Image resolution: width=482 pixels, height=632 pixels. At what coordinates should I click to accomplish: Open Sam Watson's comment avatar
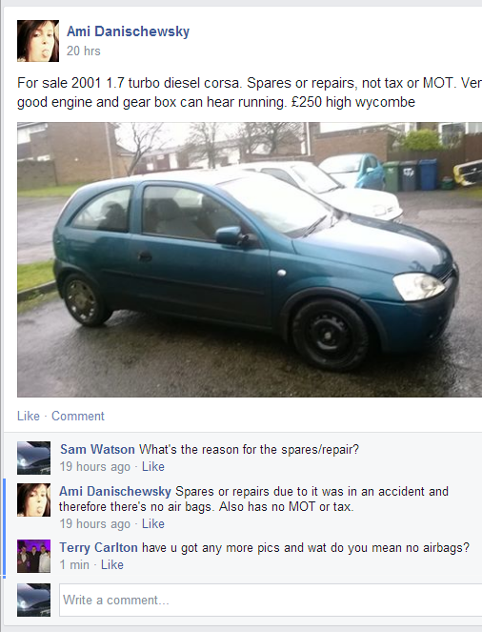click(x=34, y=458)
